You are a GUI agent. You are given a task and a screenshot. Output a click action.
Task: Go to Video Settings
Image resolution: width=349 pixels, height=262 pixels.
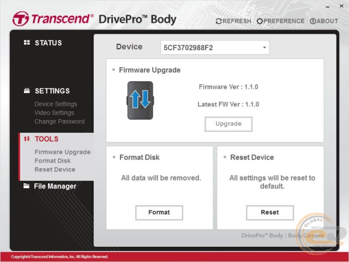pyautogui.click(x=54, y=113)
